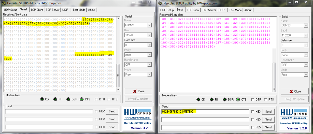Close the COM23 serial port connection
Screen dimensions: 313x134
point(295,91)
